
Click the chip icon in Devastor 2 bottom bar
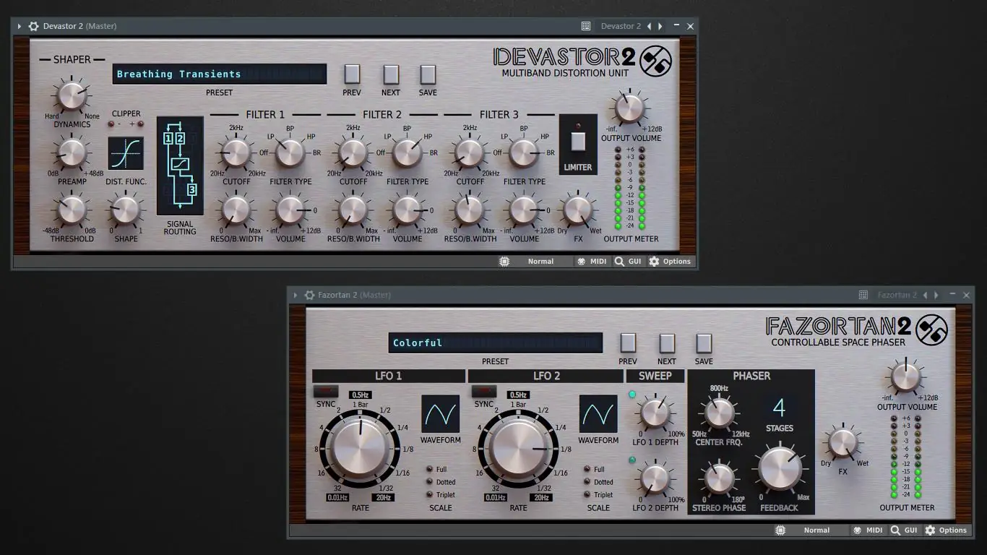click(504, 262)
